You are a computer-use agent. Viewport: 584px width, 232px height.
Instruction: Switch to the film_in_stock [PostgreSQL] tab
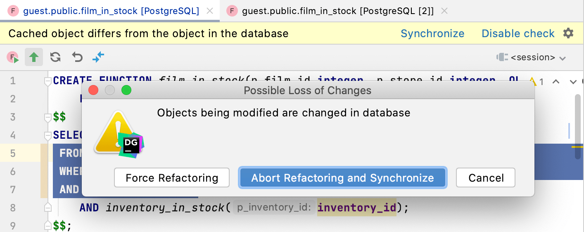[111, 11]
